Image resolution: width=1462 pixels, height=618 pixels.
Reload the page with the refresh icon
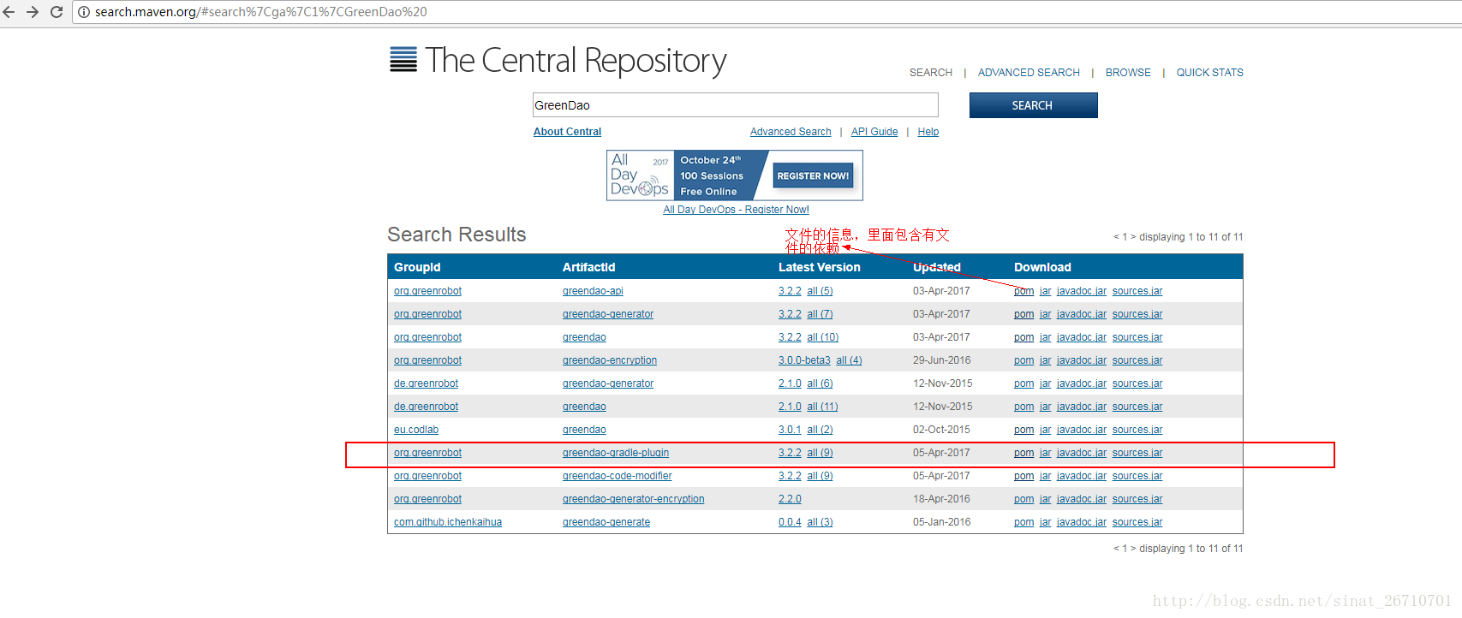click(x=57, y=12)
